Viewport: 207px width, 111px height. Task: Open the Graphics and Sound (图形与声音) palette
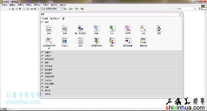(127, 41)
